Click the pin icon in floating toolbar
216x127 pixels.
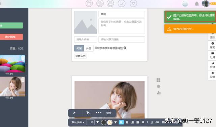coord(74,113)
